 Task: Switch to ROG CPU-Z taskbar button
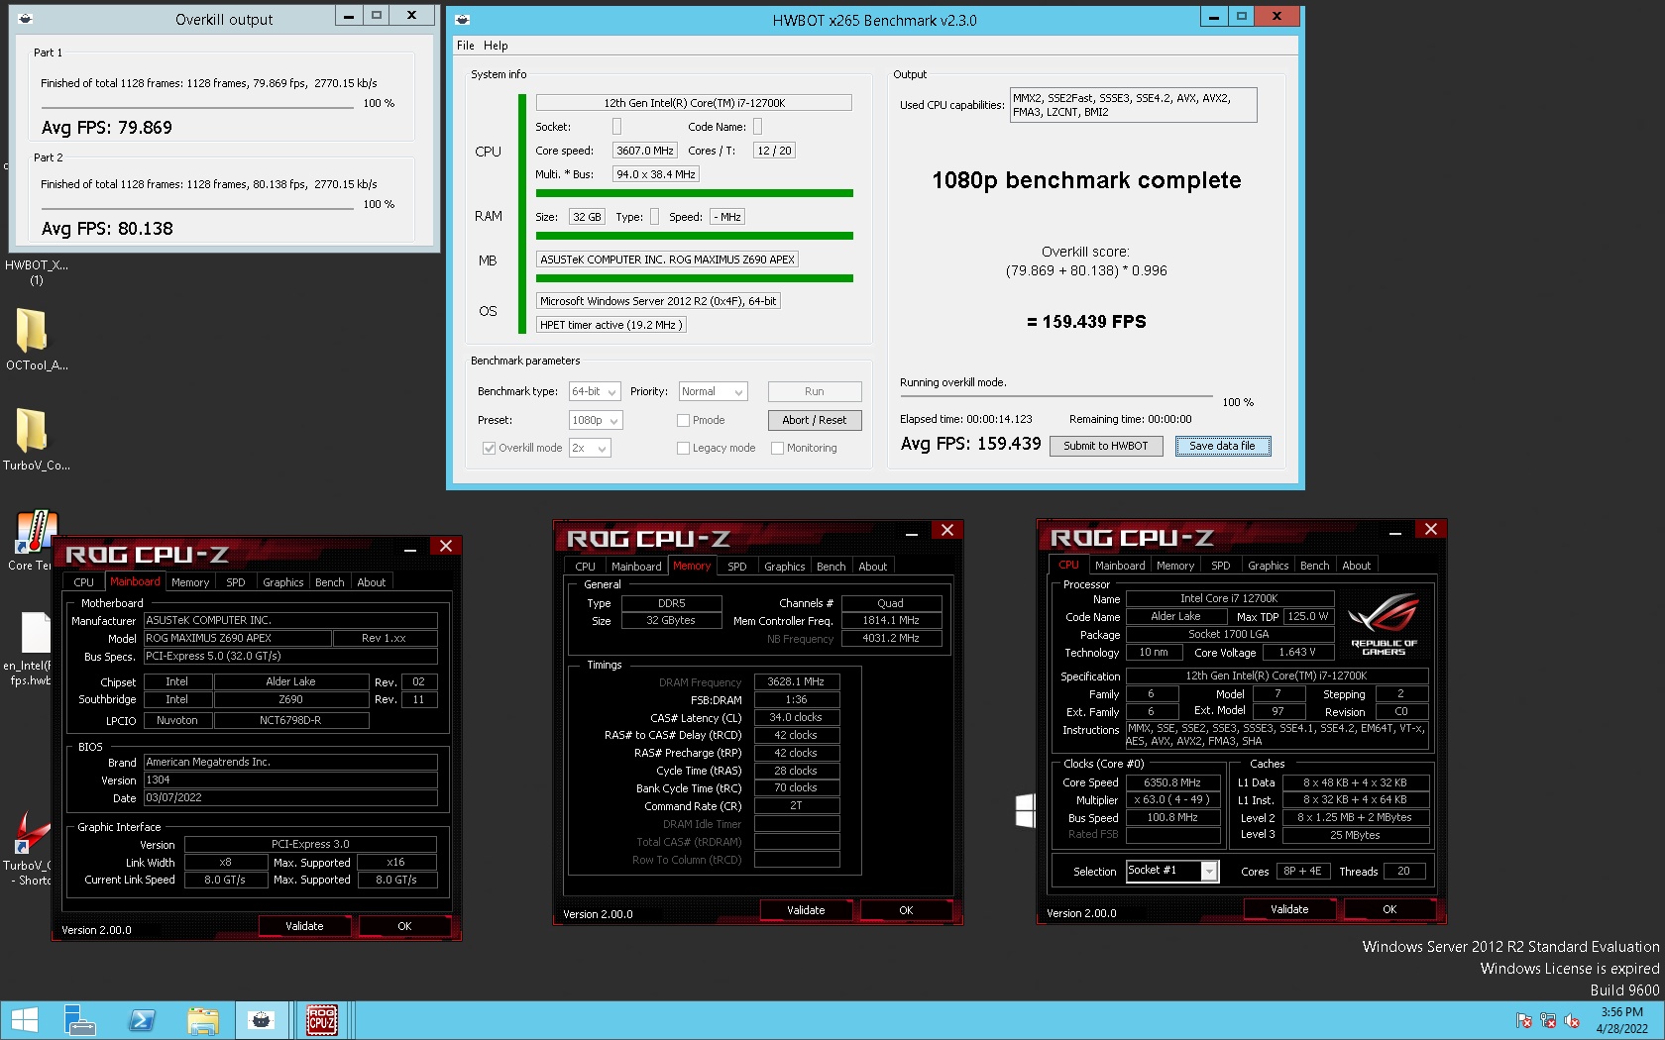click(x=322, y=1020)
